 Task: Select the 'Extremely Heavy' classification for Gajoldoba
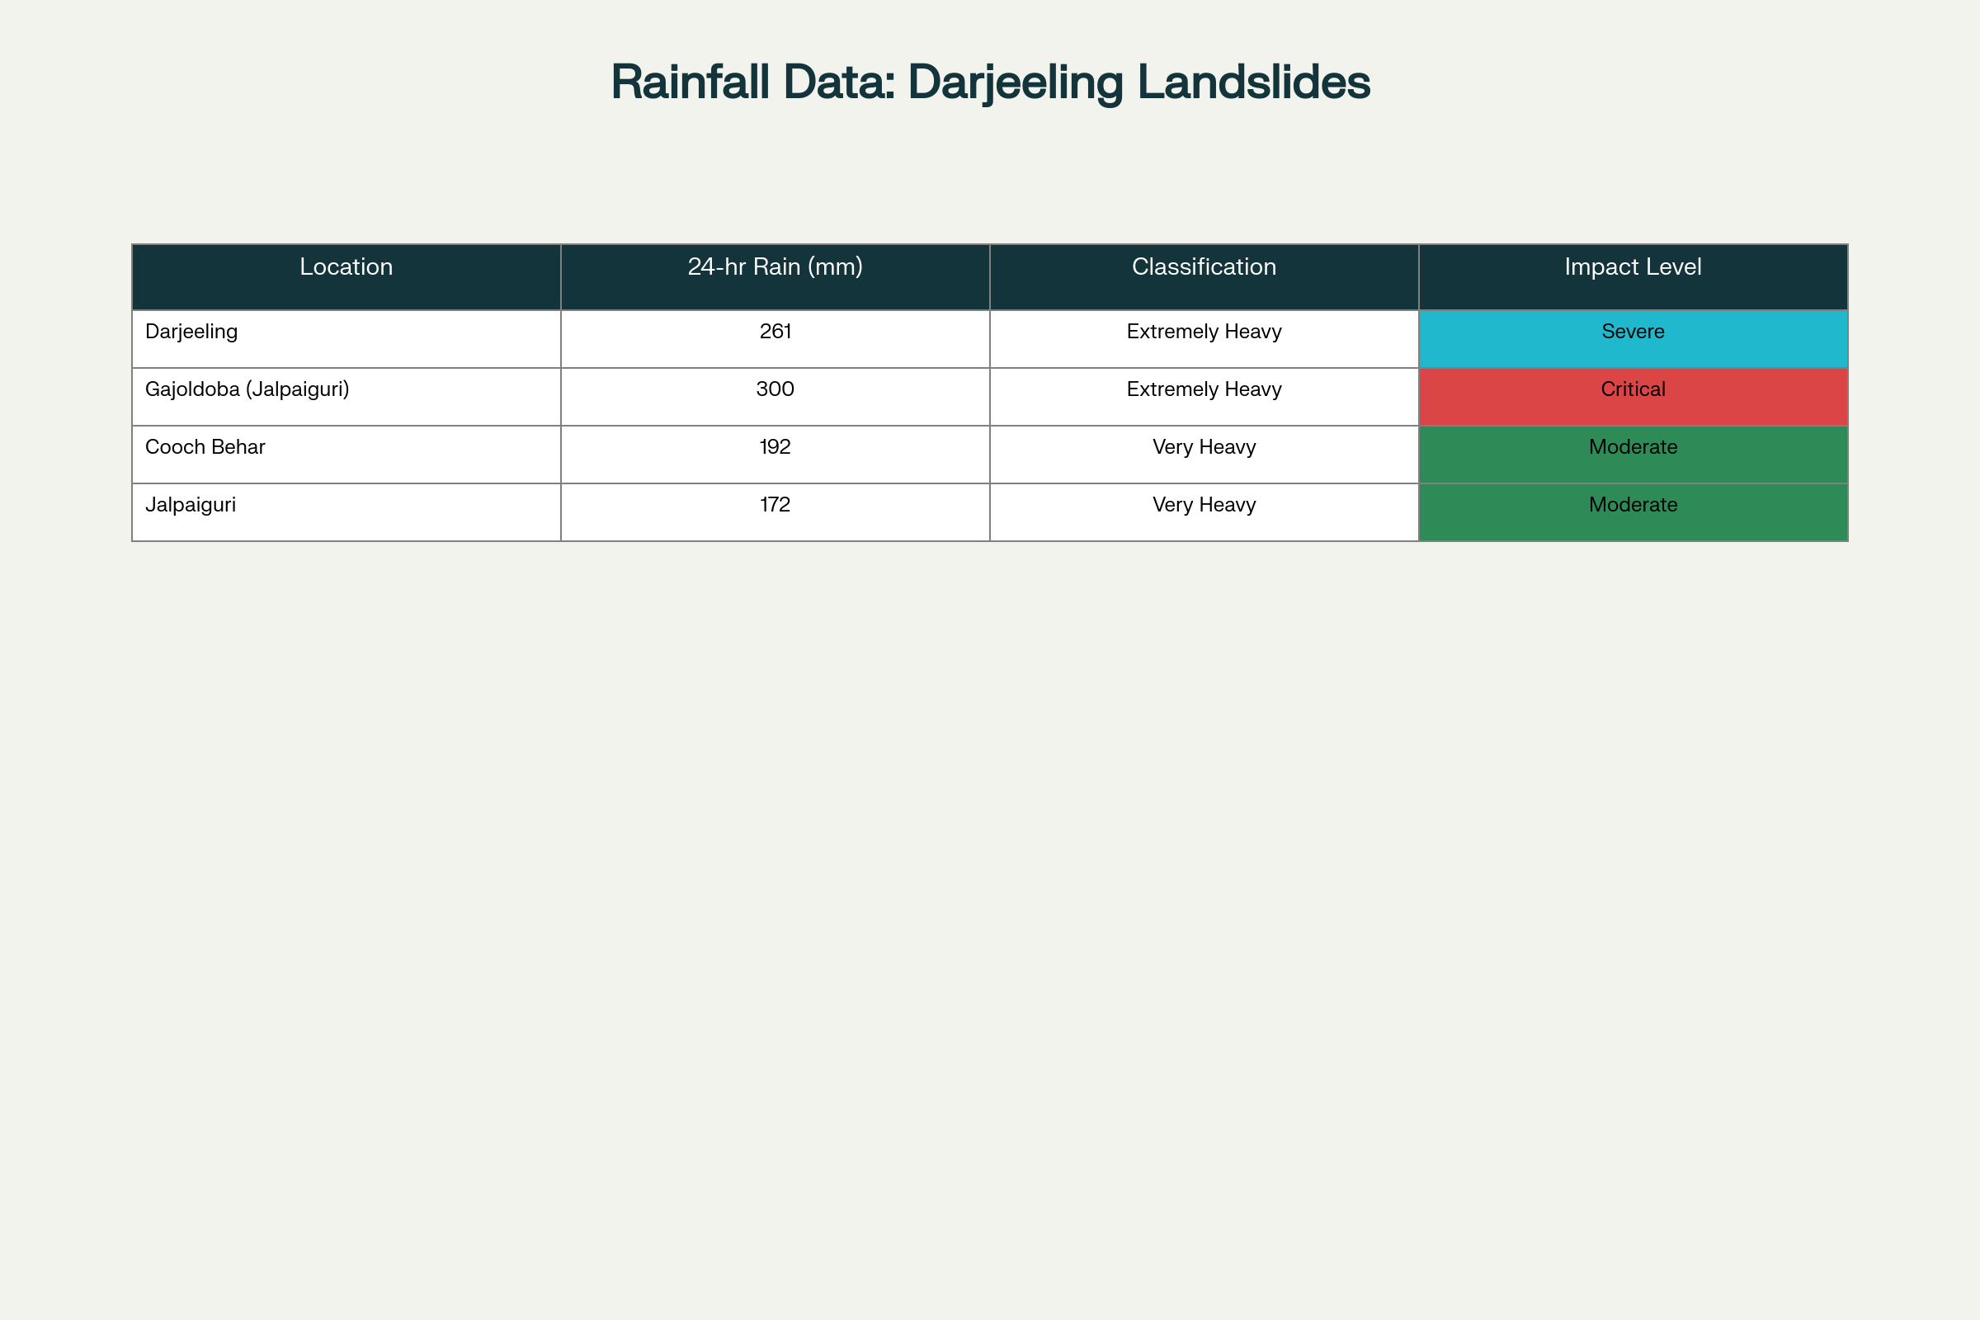click(1204, 389)
